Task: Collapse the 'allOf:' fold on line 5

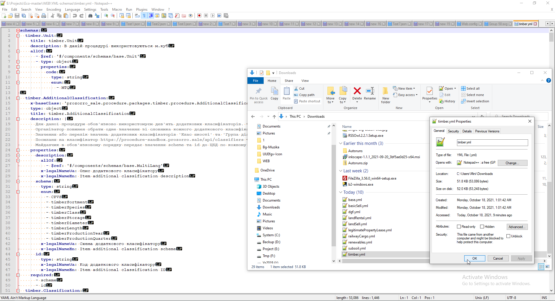Action: pos(18,51)
